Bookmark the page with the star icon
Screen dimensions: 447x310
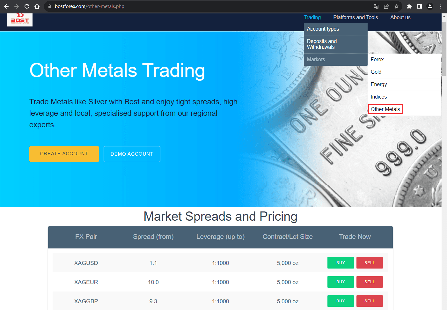point(397,6)
